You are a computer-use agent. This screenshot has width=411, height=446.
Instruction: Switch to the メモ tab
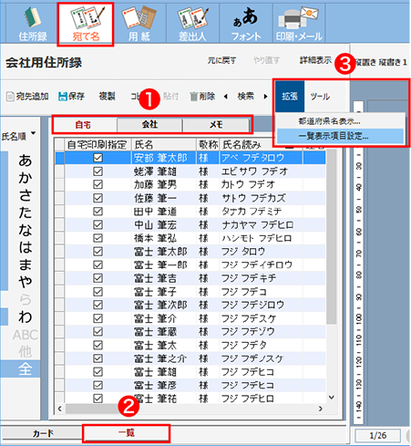point(216,125)
